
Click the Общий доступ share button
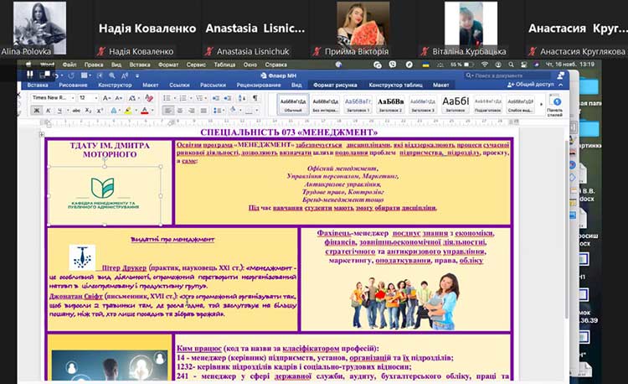(x=533, y=85)
